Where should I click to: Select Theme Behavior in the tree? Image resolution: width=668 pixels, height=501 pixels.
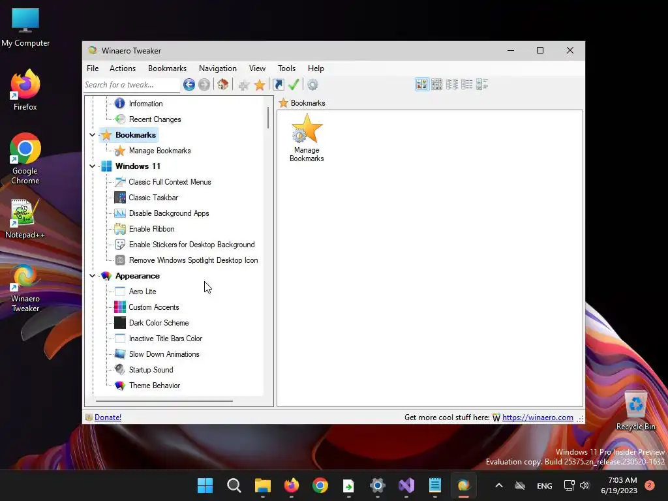pos(155,386)
